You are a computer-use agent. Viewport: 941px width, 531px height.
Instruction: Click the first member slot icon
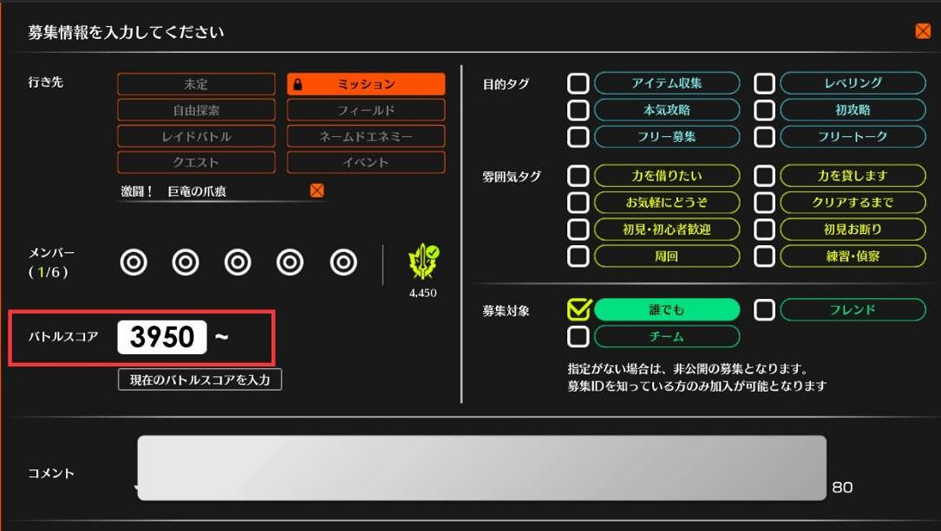[134, 260]
